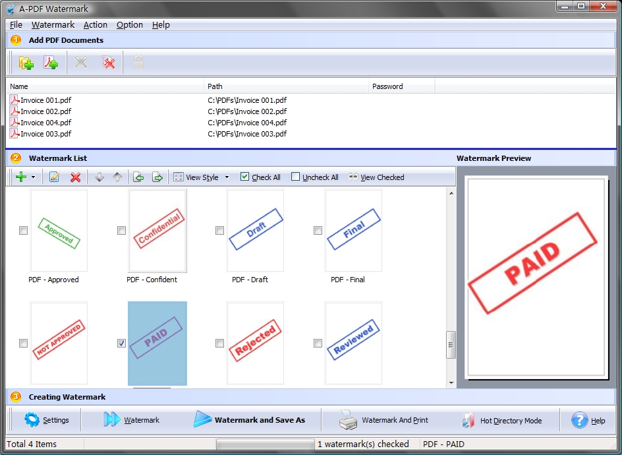Enable the Check All checkbox

point(244,177)
